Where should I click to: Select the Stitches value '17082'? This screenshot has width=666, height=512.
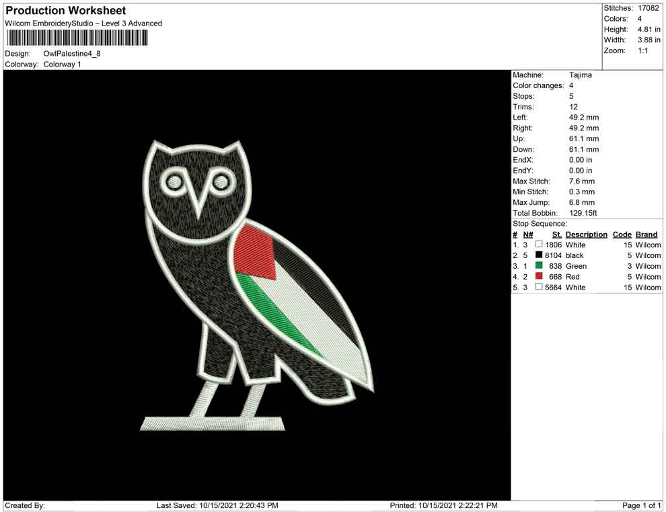648,8
